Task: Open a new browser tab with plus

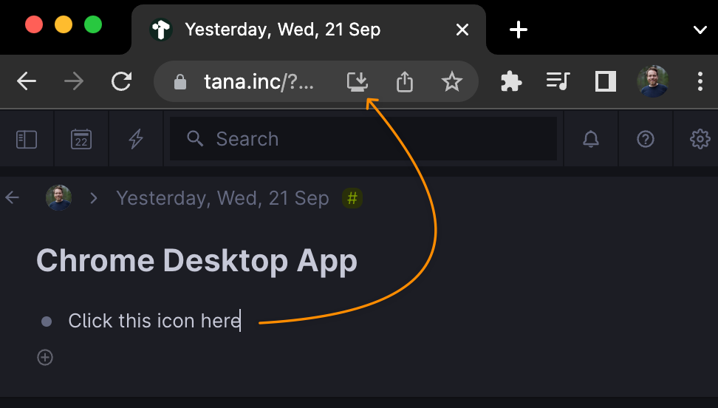Action: click(x=519, y=30)
